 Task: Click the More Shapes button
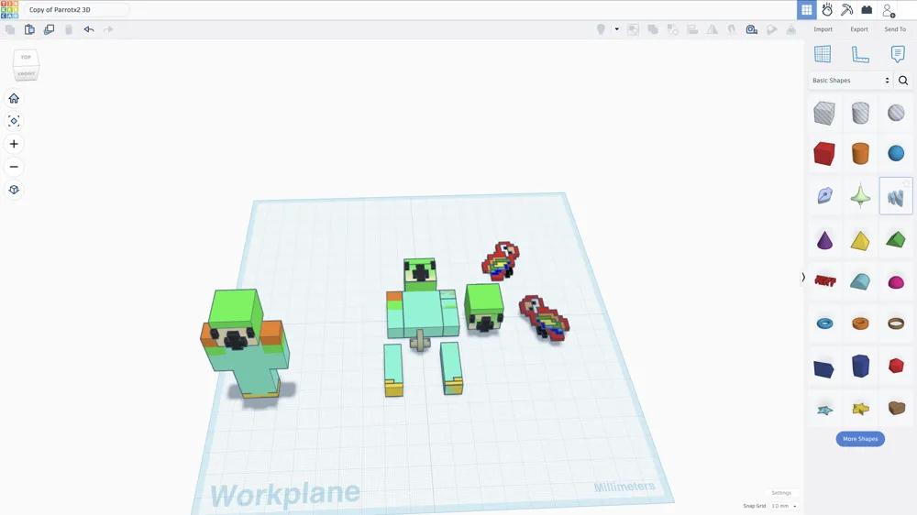(860, 439)
